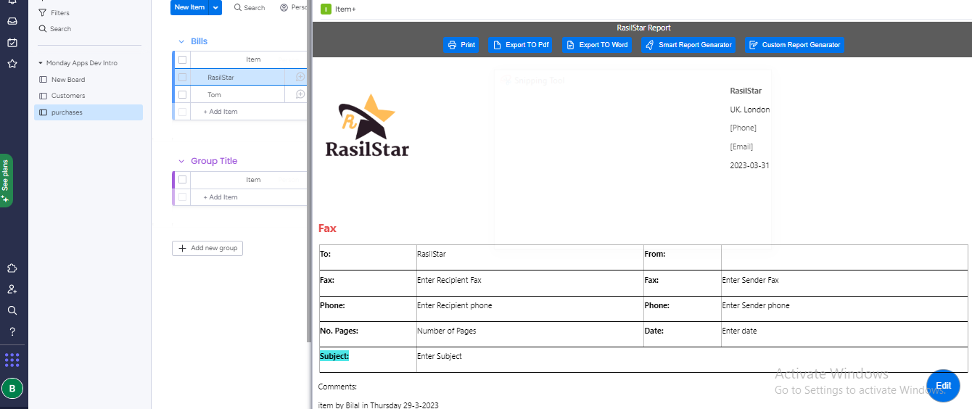Open the apps grid dots icon
Viewport: 972px width, 409px height.
pyautogui.click(x=12, y=360)
